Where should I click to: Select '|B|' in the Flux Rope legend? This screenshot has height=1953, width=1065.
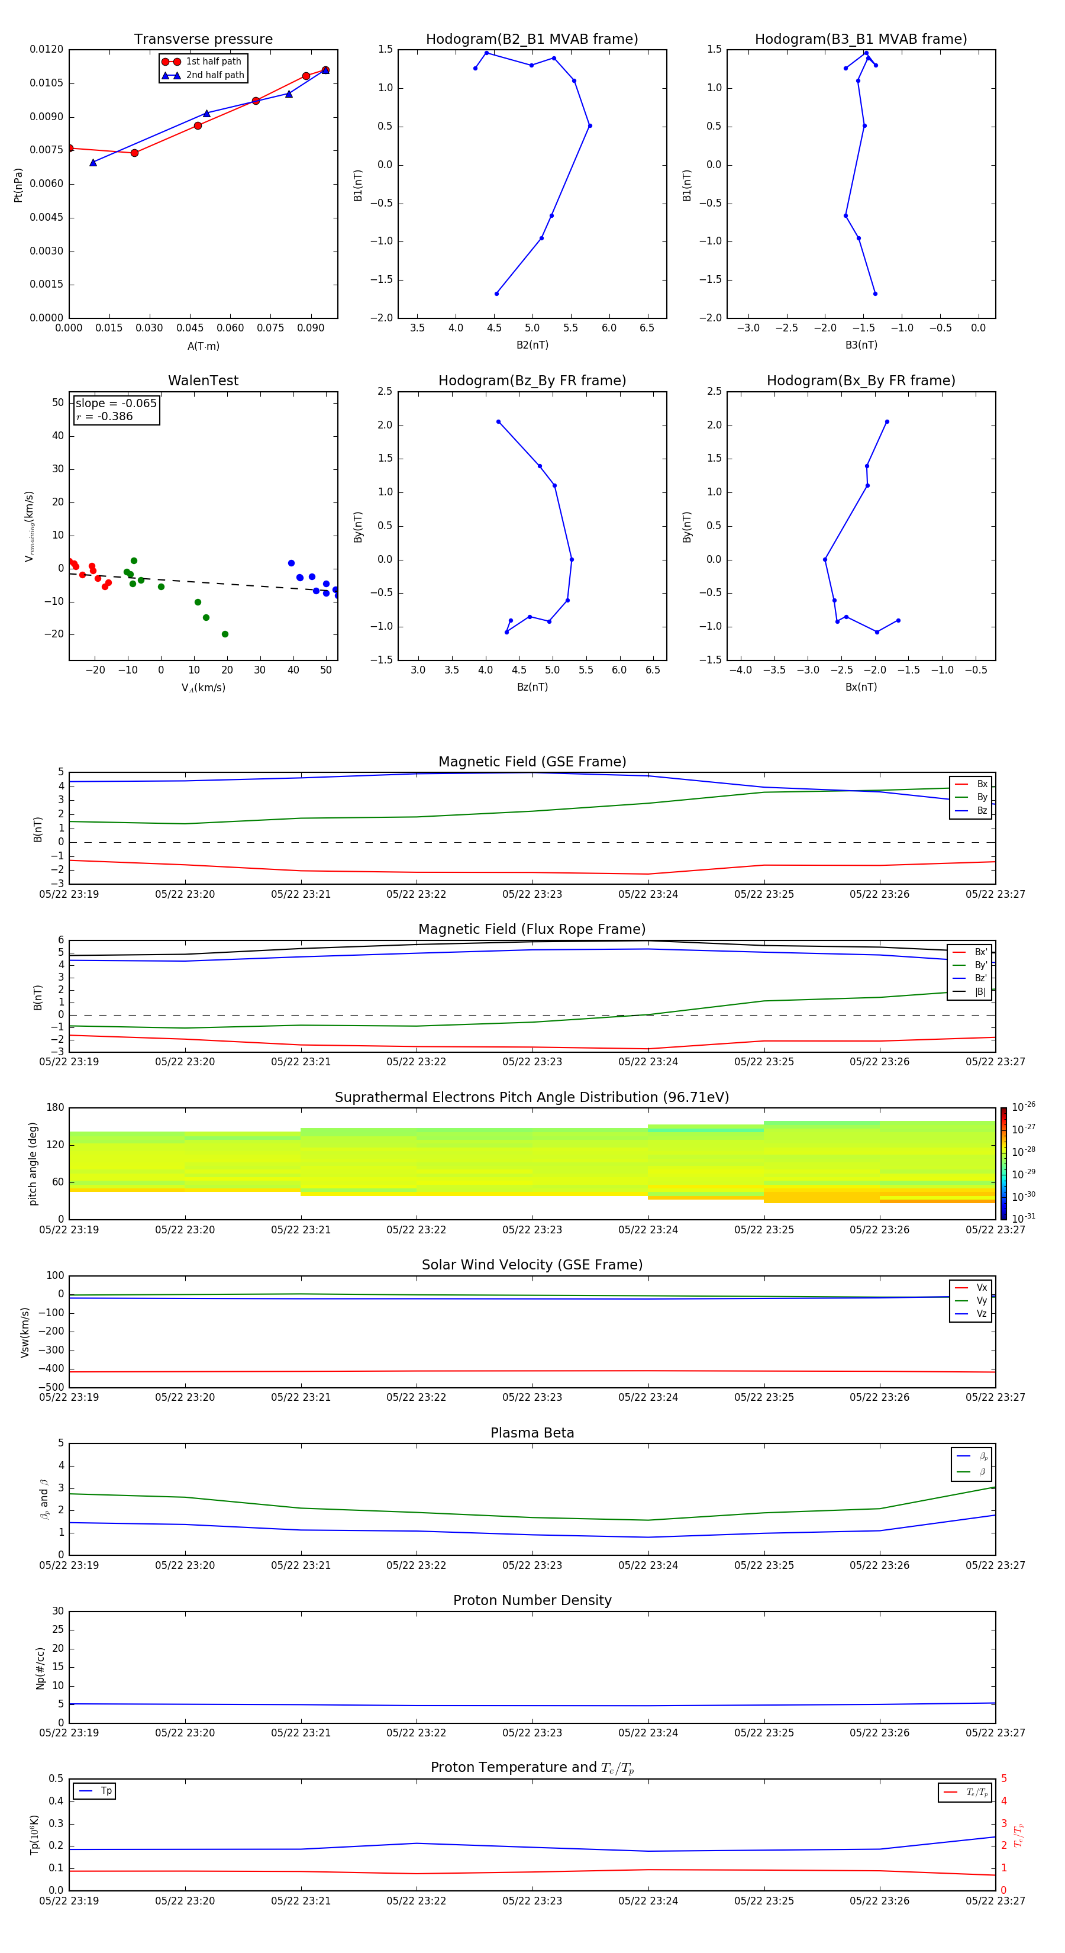[x=970, y=992]
